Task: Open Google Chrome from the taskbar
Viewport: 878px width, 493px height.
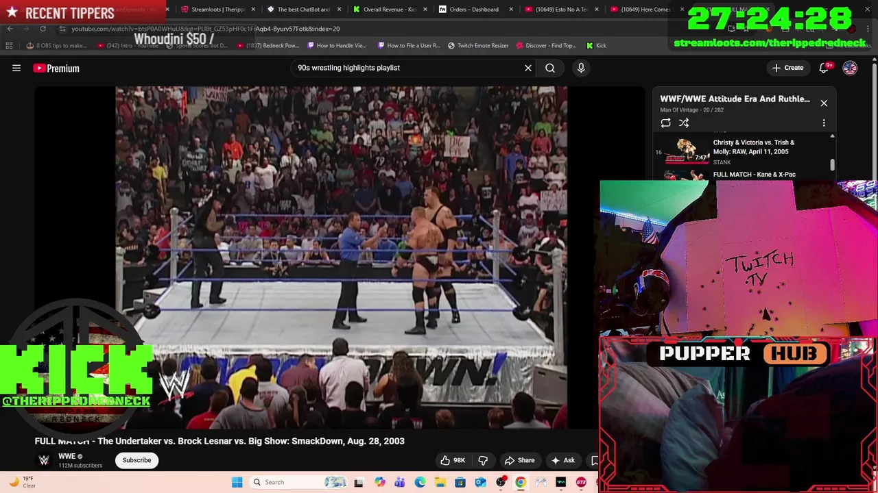Action: point(521,482)
